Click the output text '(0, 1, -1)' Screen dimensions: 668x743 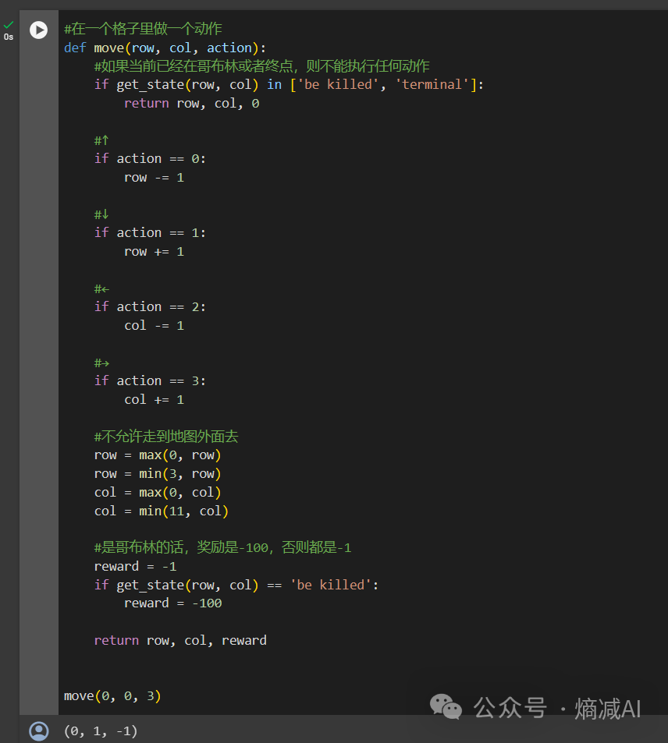[101, 731]
